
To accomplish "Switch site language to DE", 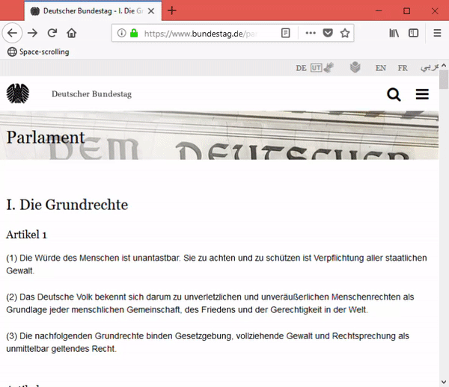I will coord(301,68).
